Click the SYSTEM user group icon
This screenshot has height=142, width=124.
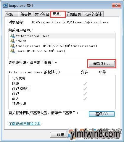point(13,41)
